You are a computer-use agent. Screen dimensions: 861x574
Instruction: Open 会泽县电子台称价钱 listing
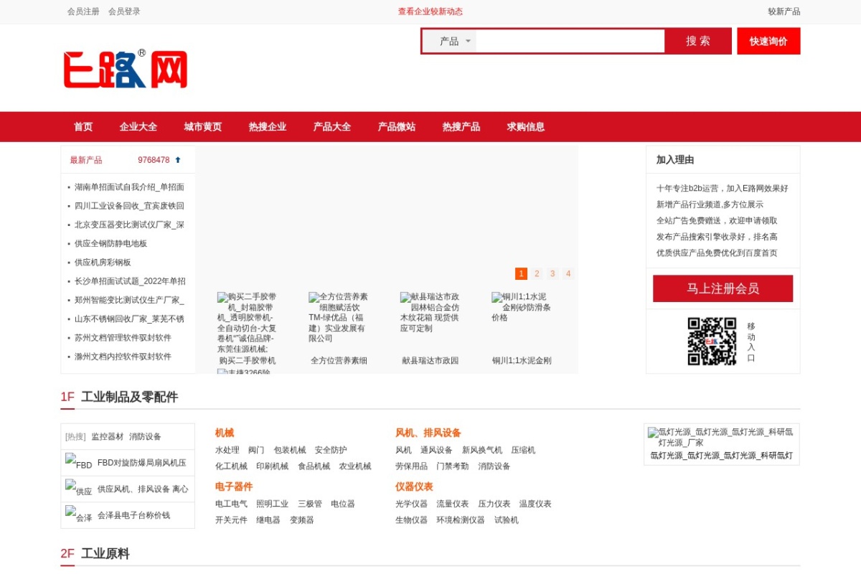(133, 515)
